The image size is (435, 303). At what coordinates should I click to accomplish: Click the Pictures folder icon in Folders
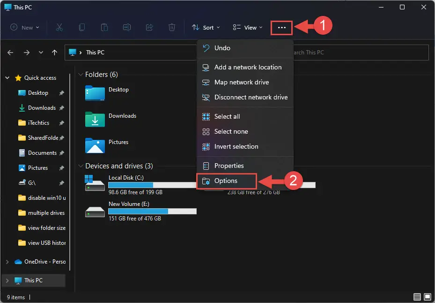coord(95,145)
